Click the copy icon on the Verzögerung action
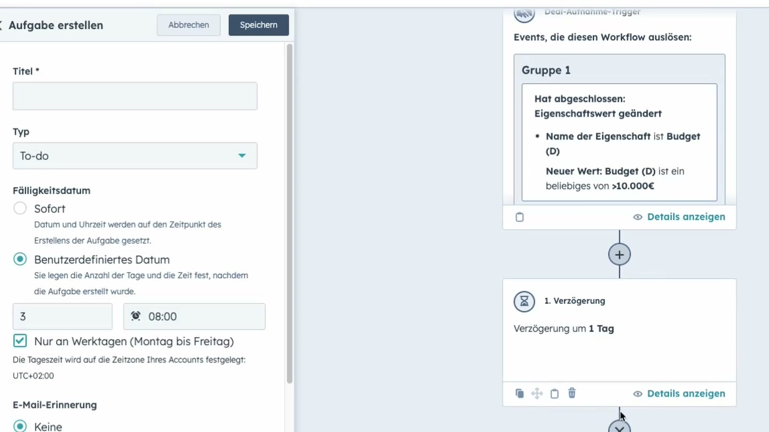The height and width of the screenshot is (432, 769). coord(520,393)
